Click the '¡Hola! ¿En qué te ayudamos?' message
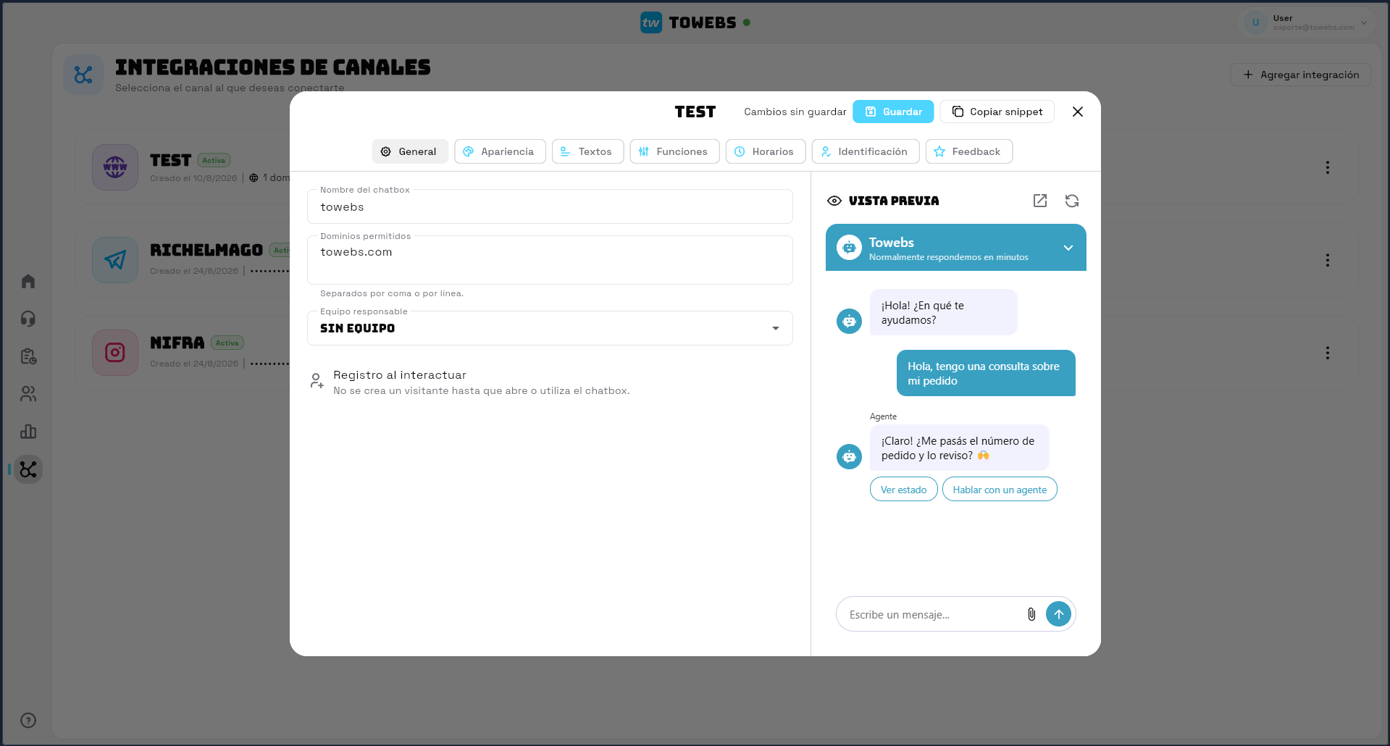The height and width of the screenshot is (746, 1390). 943,312
